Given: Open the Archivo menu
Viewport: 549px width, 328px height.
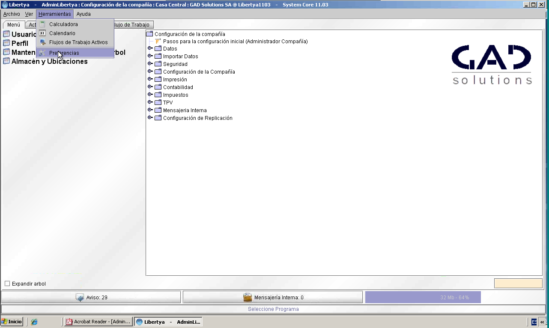Looking at the screenshot, I should [12, 14].
